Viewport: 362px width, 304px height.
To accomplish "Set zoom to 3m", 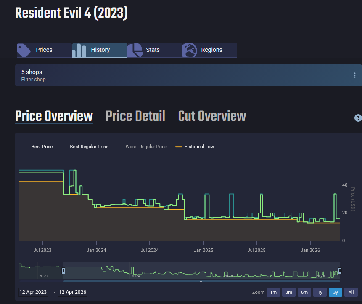I will [x=289, y=292].
